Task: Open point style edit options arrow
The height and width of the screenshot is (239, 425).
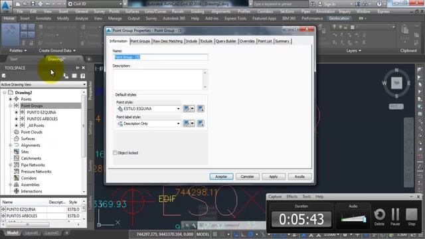Action: click(192, 109)
